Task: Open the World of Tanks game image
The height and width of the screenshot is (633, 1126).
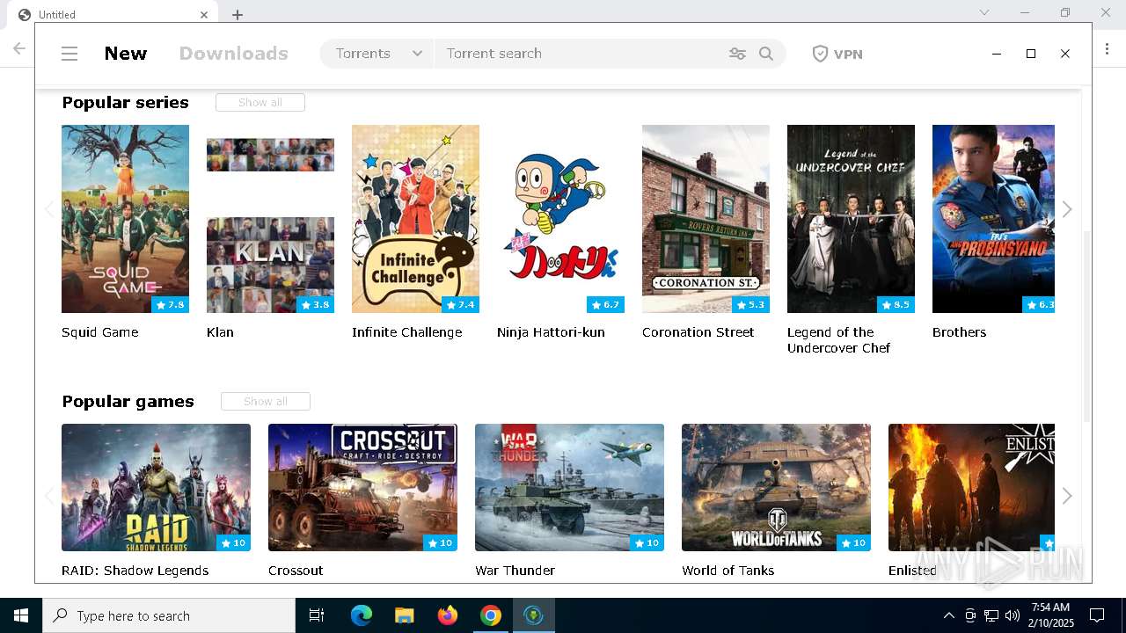Action: 776,487
